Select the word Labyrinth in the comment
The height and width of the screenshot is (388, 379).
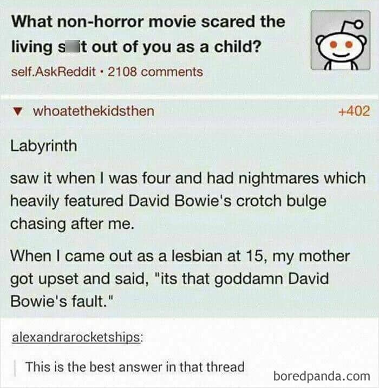(43, 146)
